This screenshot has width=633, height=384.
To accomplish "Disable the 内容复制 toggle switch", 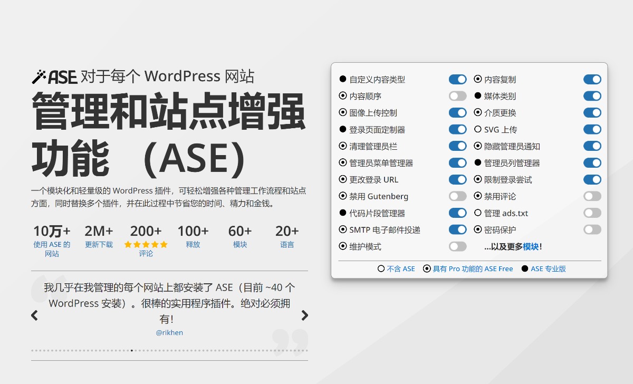I will [x=592, y=79].
